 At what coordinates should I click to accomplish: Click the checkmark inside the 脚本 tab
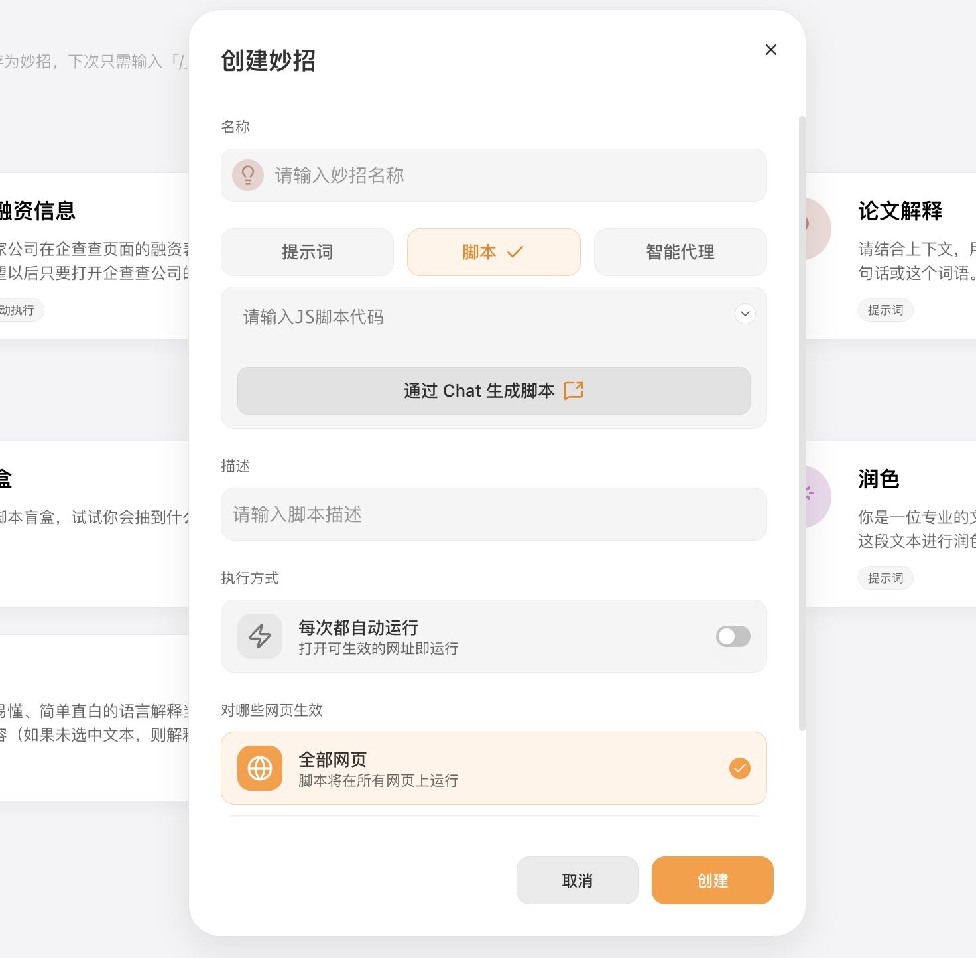coord(515,252)
